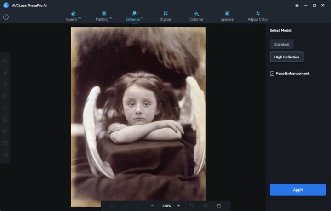Choose the High Definition model

point(286,57)
